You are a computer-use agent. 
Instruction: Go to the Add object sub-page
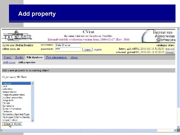9,62
